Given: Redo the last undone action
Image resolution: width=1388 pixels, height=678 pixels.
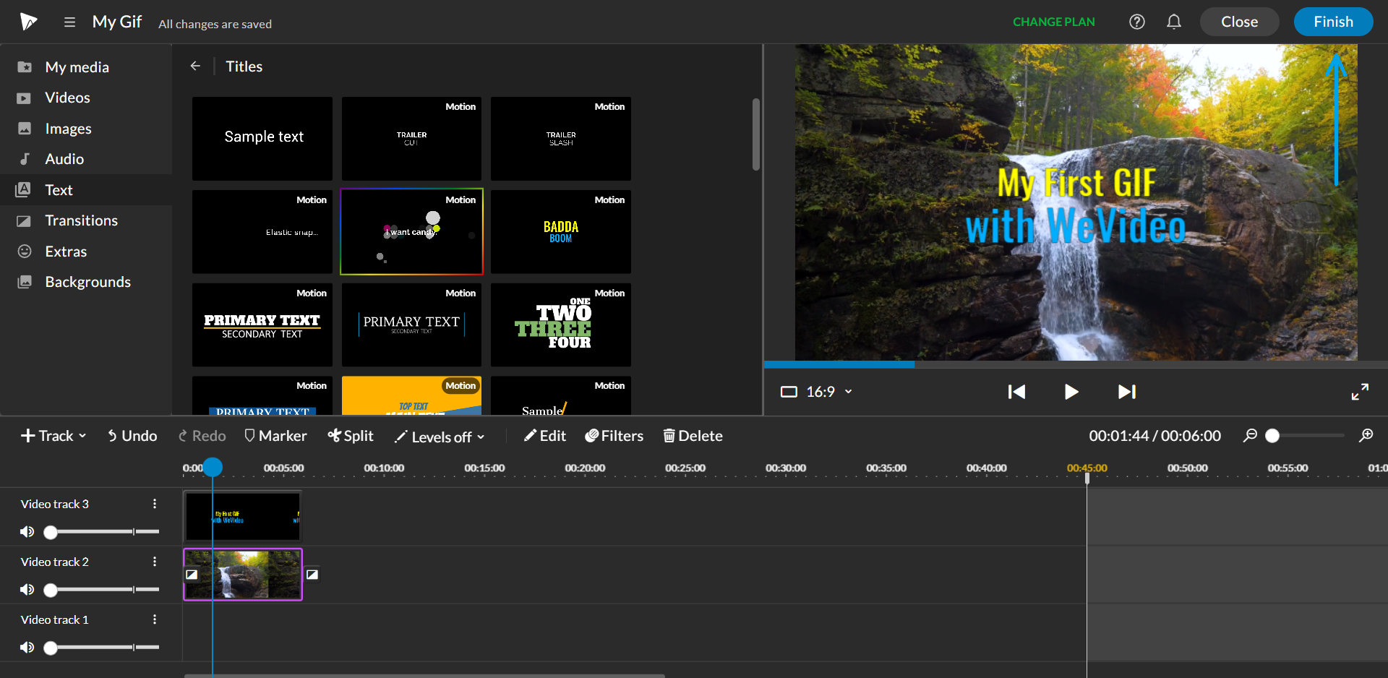Looking at the screenshot, I should [202, 436].
